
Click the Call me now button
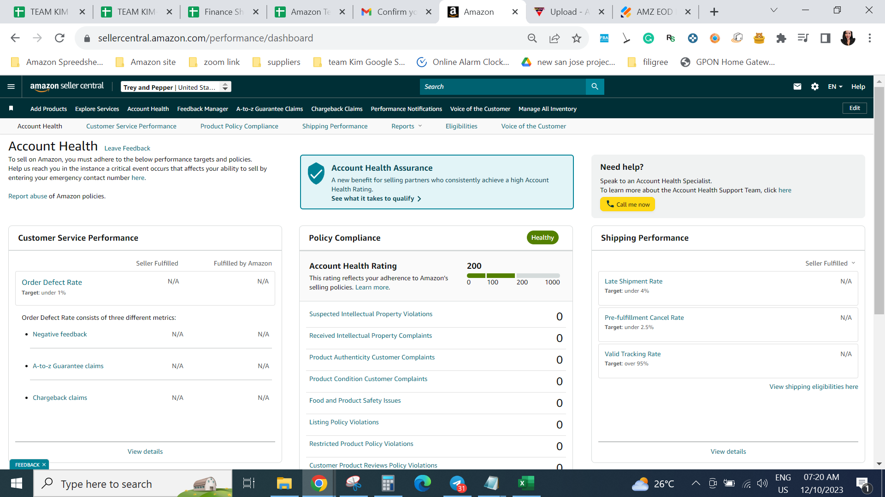click(x=628, y=204)
